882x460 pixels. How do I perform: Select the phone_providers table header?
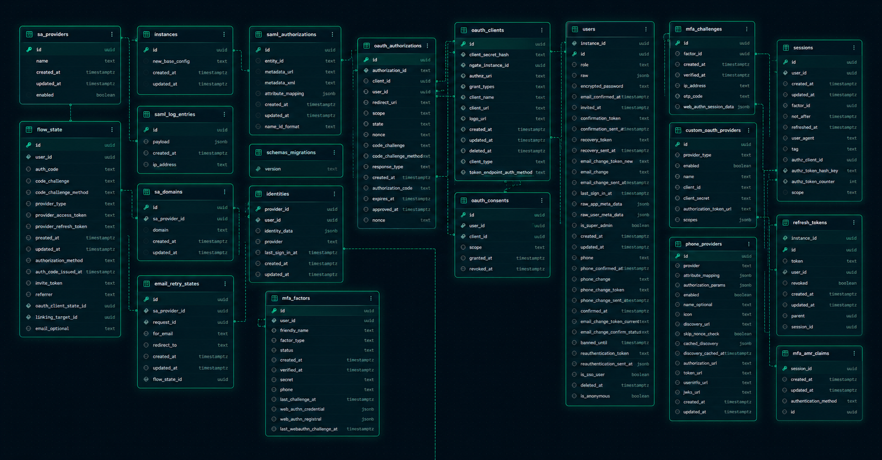click(x=713, y=244)
